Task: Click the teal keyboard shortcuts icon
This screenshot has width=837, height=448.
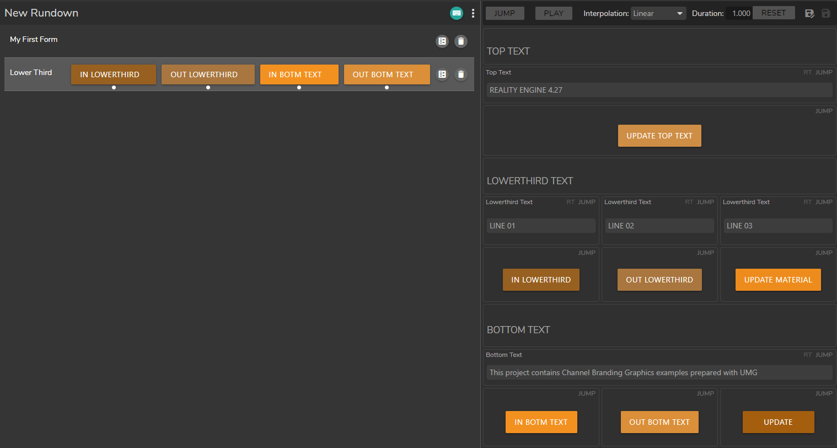Action: pyautogui.click(x=457, y=13)
